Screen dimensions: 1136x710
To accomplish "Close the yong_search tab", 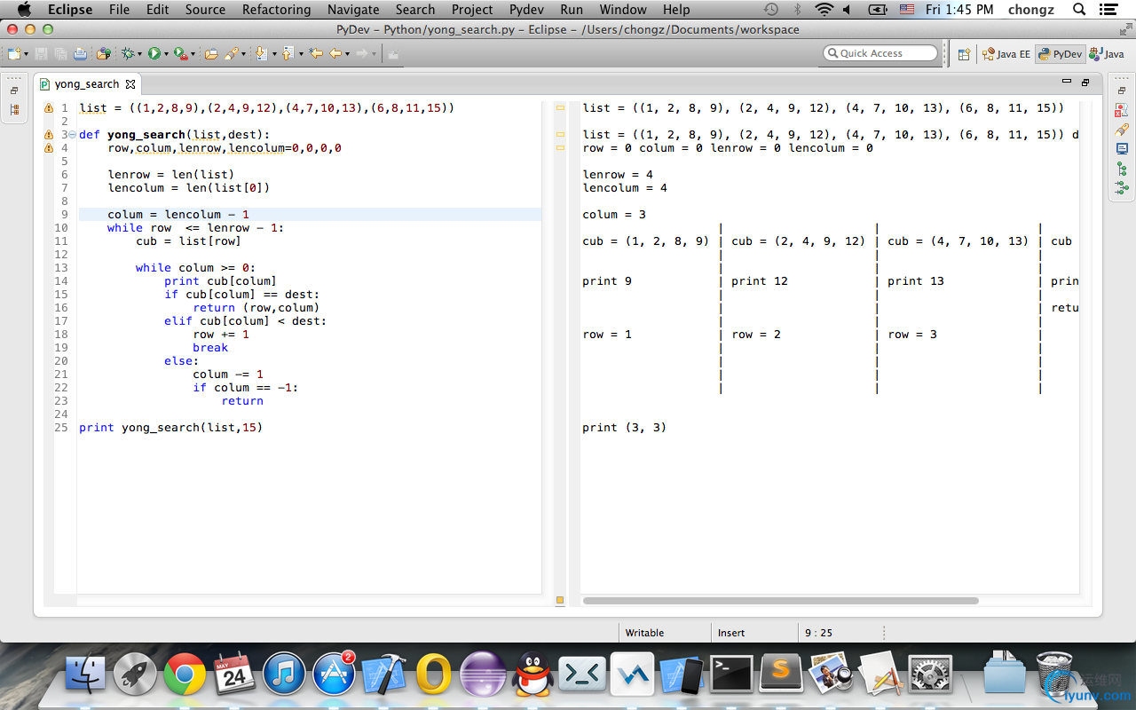I will tap(130, 84).
